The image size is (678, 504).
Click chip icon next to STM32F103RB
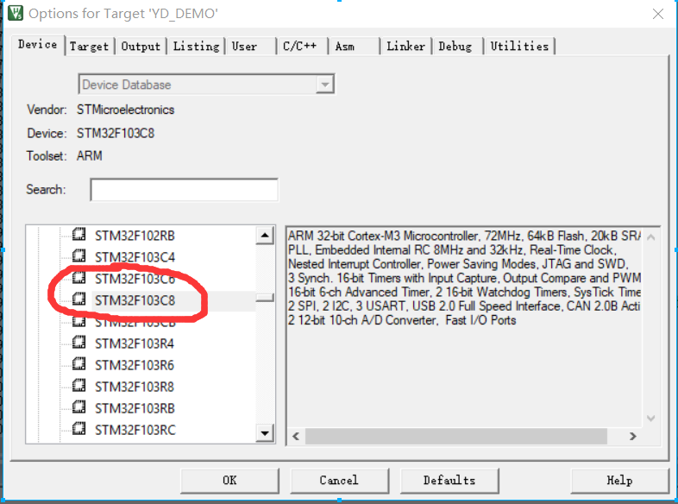[78, 406]
